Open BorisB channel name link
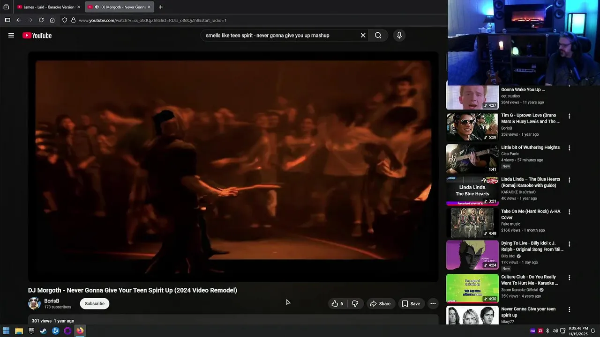Viewport: 600px width, 337px height. tap(52, 301)
